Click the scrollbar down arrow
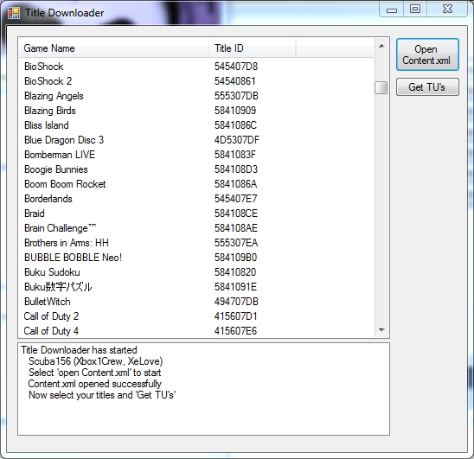Viewport: 474px width, 459px height. click(381, 329)
